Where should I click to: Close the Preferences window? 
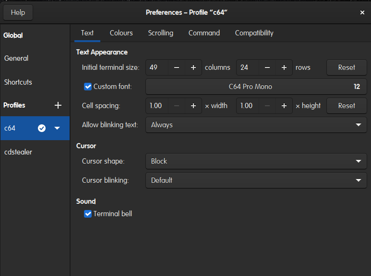[x=362, y=12]
